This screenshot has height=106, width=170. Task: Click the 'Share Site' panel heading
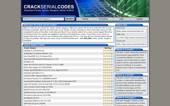122,25
